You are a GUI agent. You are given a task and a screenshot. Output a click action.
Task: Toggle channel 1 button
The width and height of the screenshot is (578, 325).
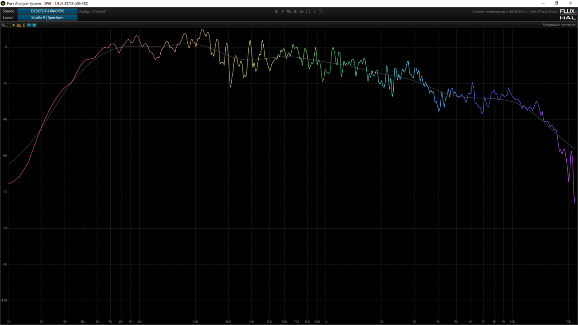pos(29,25)
